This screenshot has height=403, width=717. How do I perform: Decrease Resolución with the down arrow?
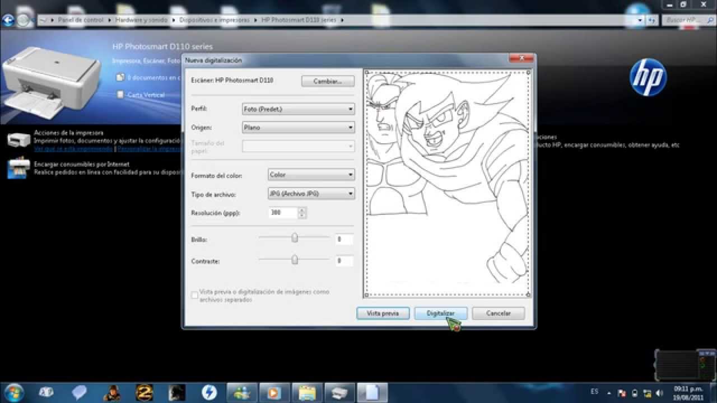[302, 215]
